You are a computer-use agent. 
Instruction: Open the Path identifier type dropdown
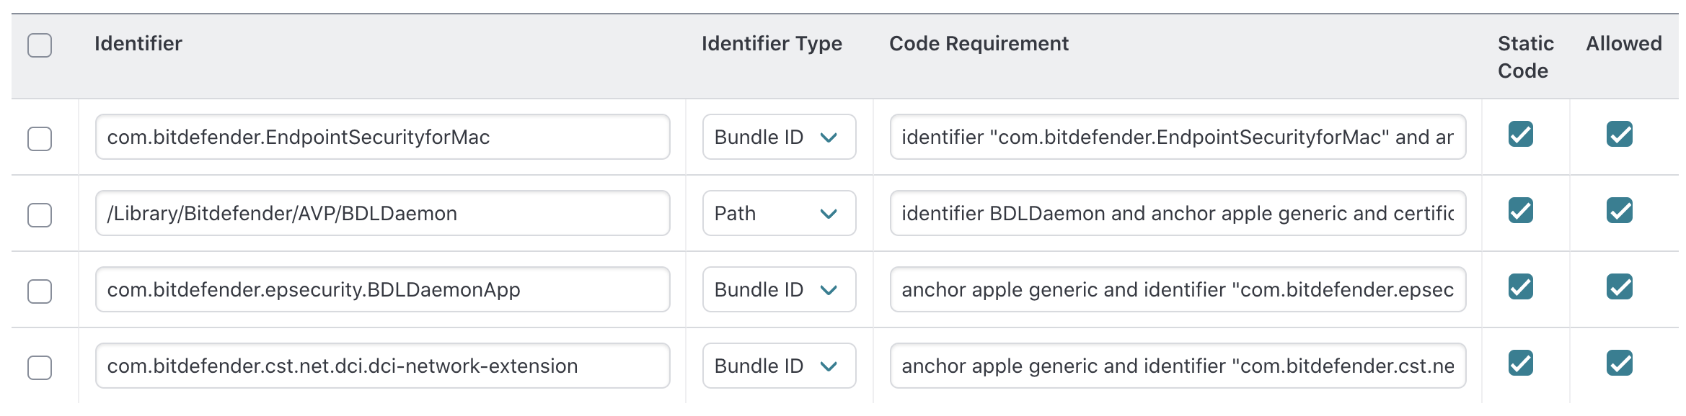coord(778,214)
